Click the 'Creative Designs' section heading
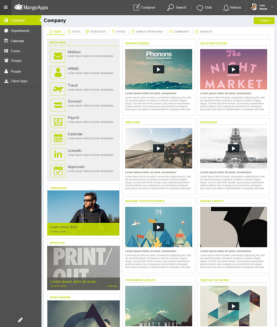The image size is (277, 327). pyautogui.click(x=137, y=44)
